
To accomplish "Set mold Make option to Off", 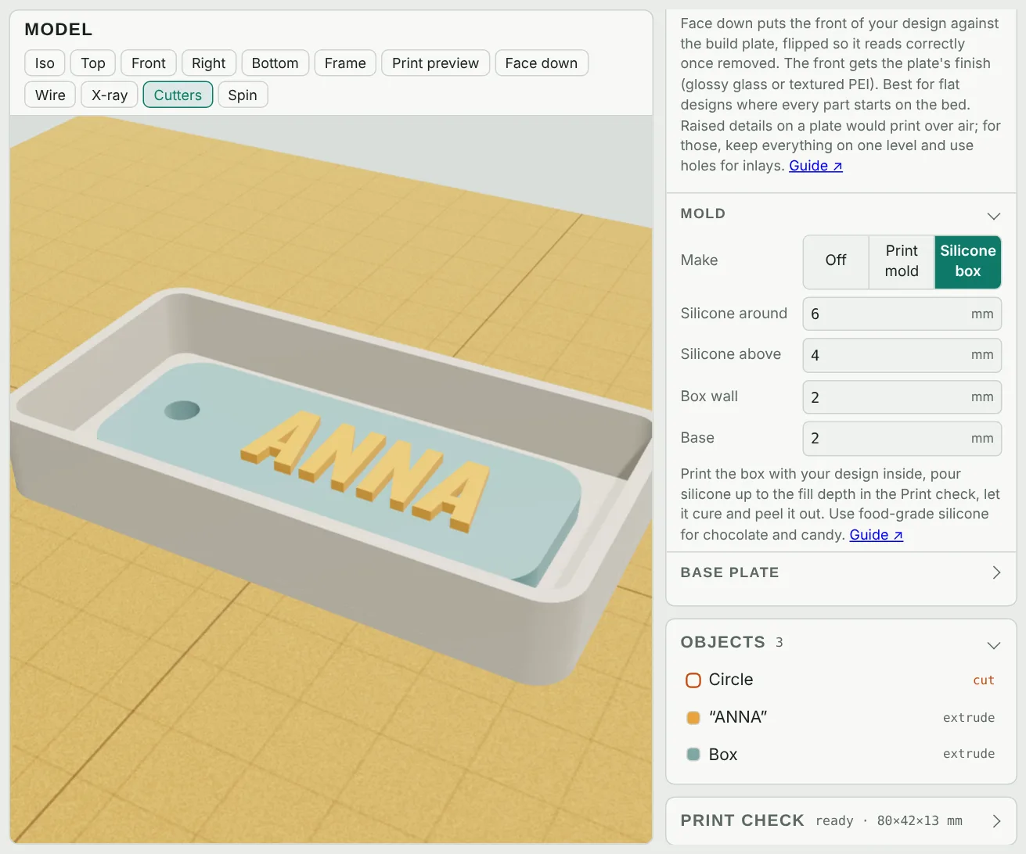I will coord(836,261).
